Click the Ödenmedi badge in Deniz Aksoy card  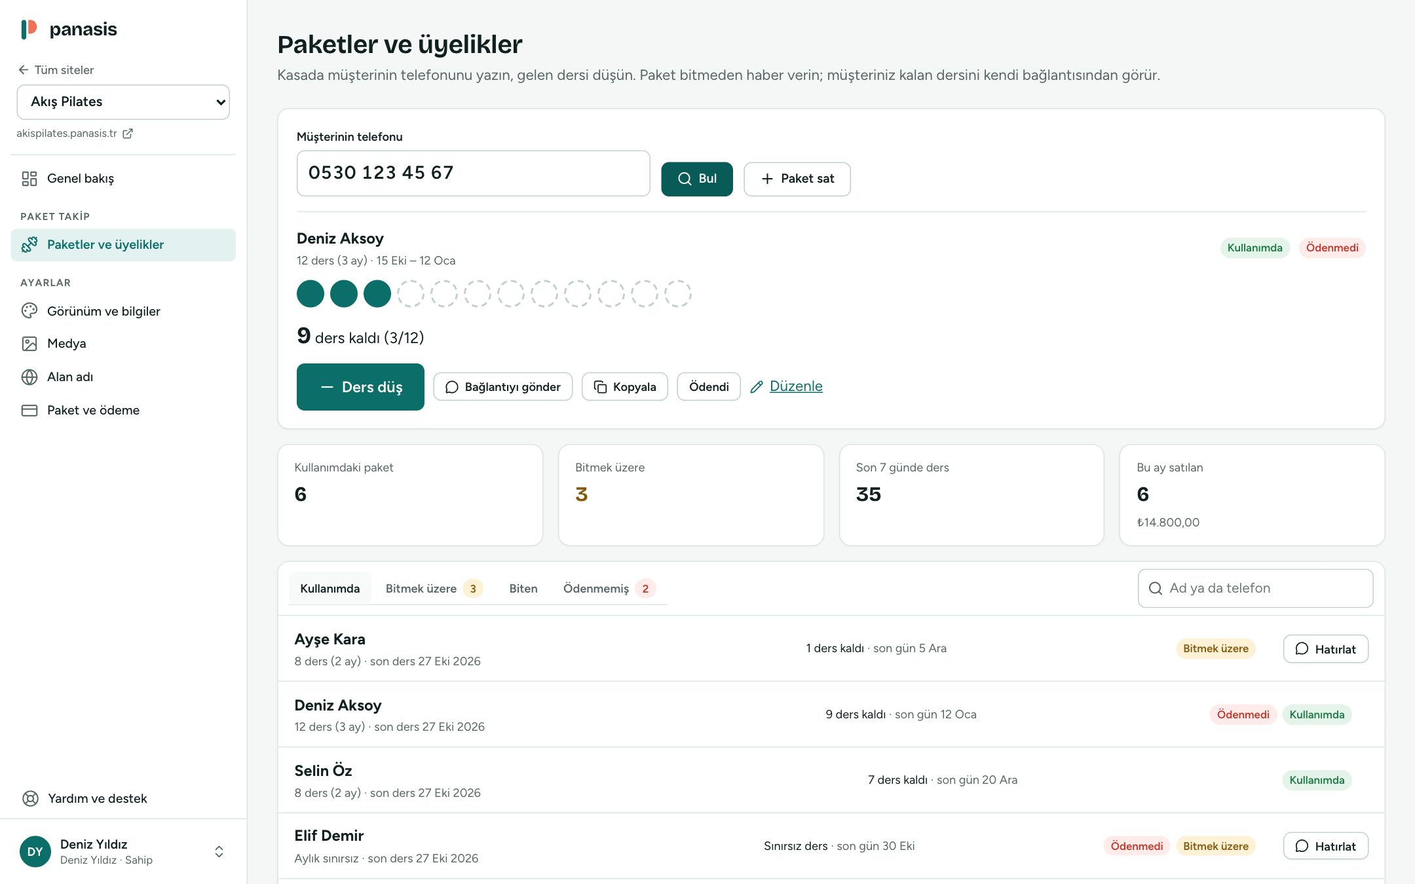click(1332, 248)
